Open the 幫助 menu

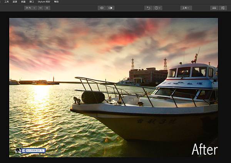56,2
